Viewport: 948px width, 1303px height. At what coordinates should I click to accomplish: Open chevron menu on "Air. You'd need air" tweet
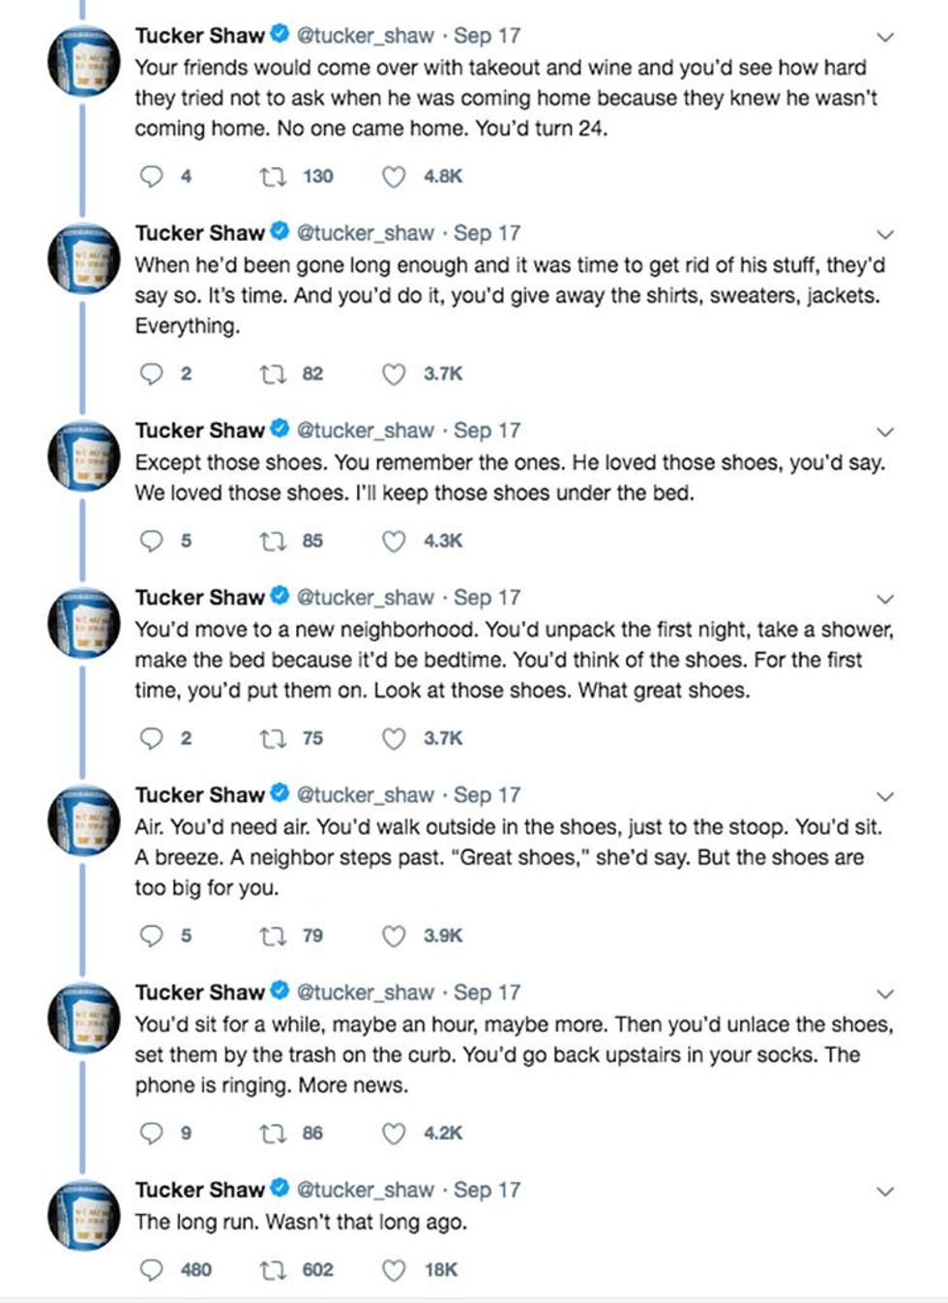click(x=884, y=797)
